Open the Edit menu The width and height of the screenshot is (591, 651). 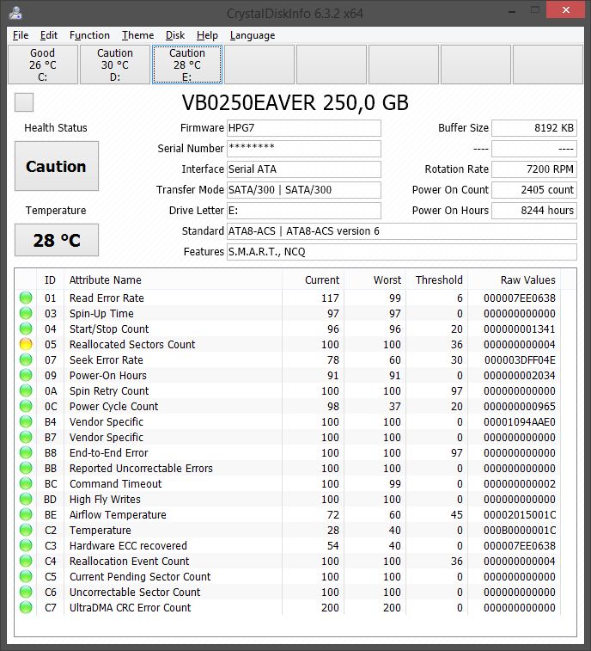tap(48, 35)
